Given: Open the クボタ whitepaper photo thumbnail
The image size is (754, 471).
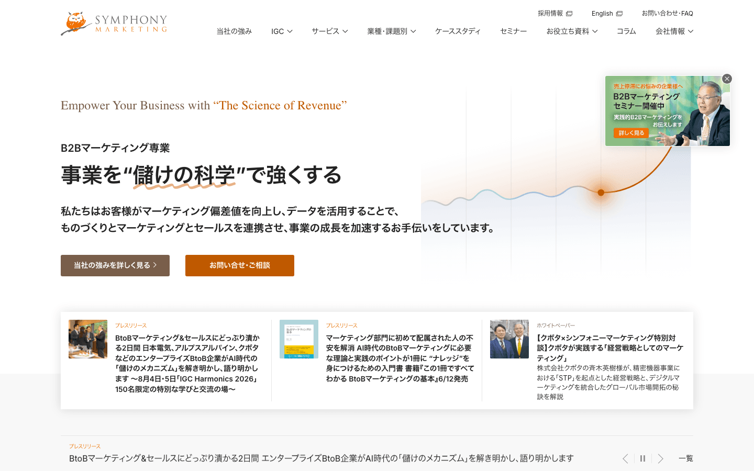Looking at the screenshot, I should pyautogui.click(x=509, y=339).
